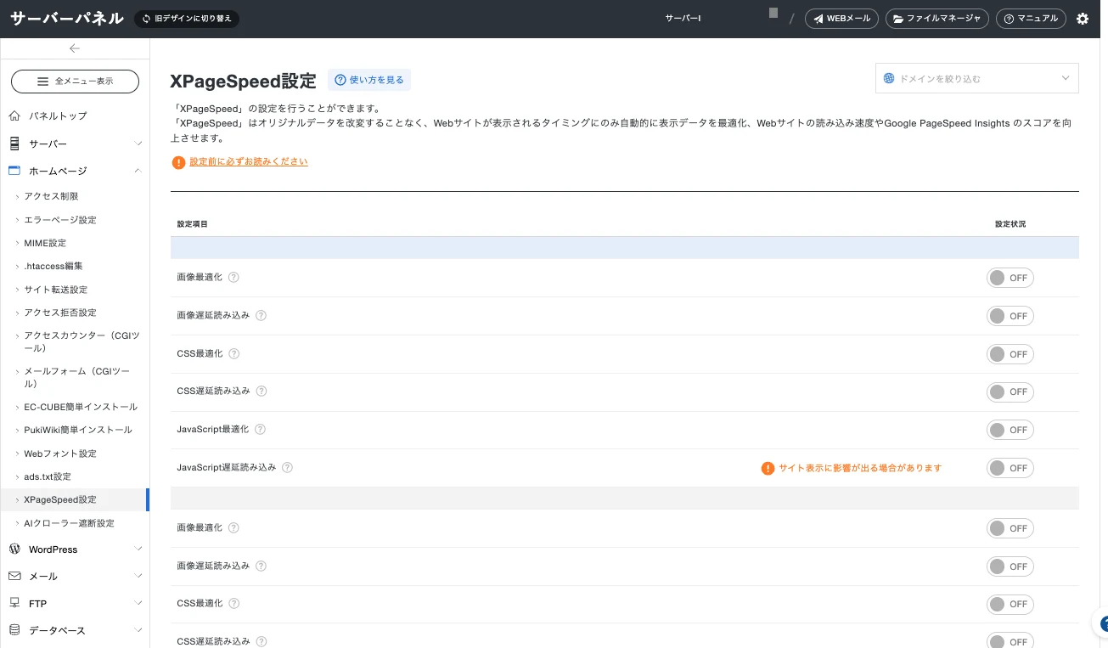Click 旧デザインに切り替え button
Image resolution: width=1108 pixels, height=648 pixels.
(x=187, y=19)
